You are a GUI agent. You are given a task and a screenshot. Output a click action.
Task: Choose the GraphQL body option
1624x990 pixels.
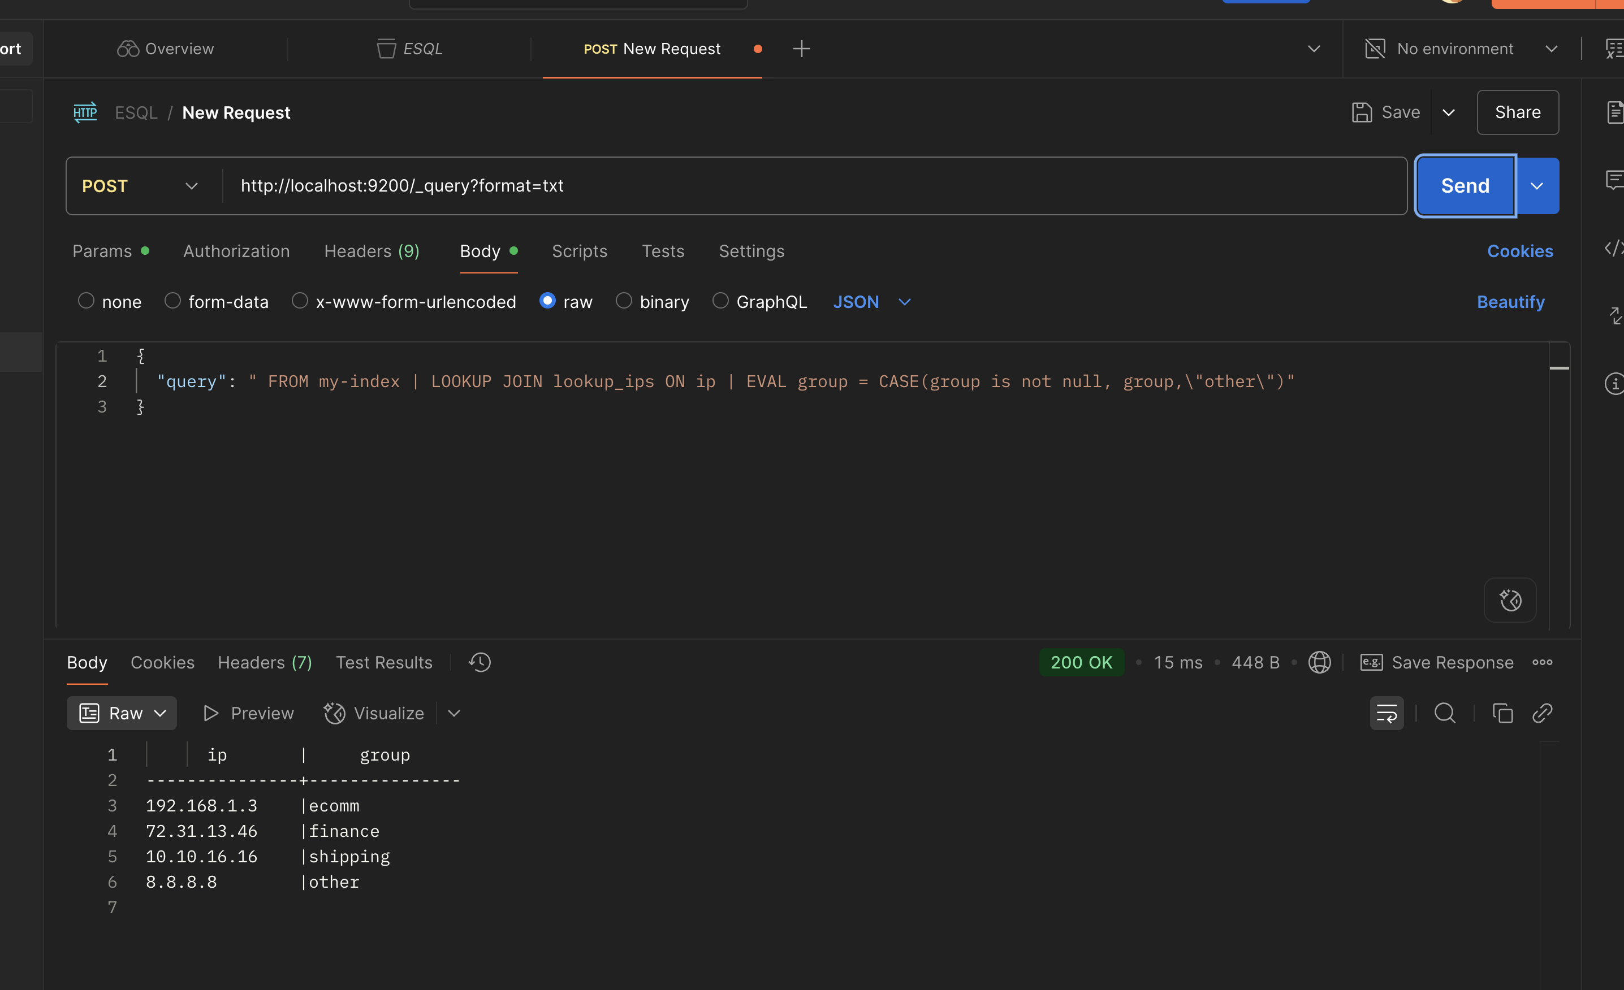point(720,301)
